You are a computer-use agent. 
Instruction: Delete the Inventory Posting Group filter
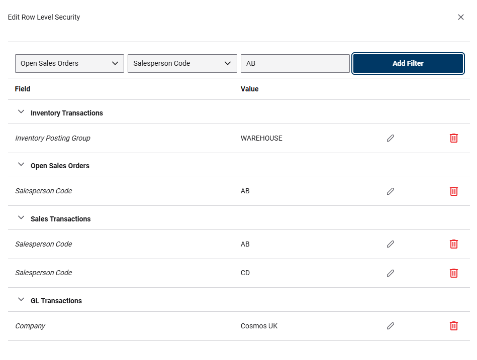(x=454, y=138)
